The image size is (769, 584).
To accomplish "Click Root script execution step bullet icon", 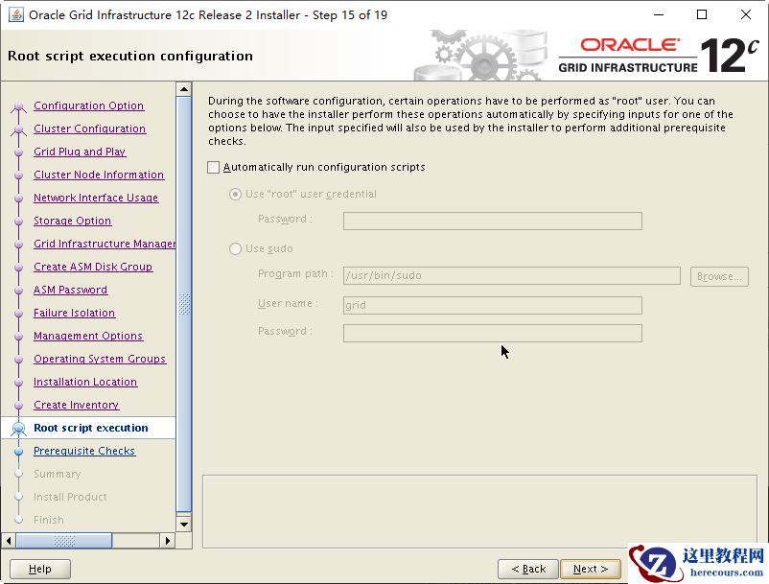I will (18, 428).
